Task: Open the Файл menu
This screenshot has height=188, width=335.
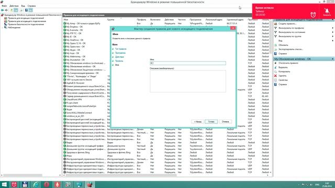Action: pyautogui.click(x=4, y=6)
